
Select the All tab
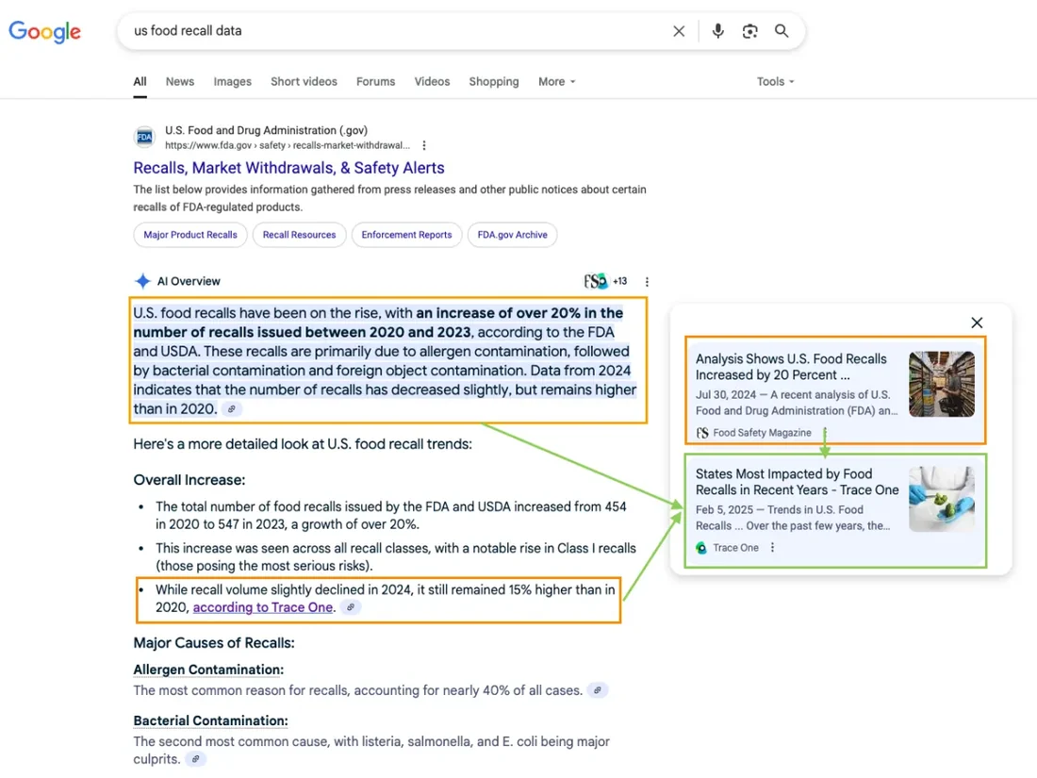tap(140, 81)
